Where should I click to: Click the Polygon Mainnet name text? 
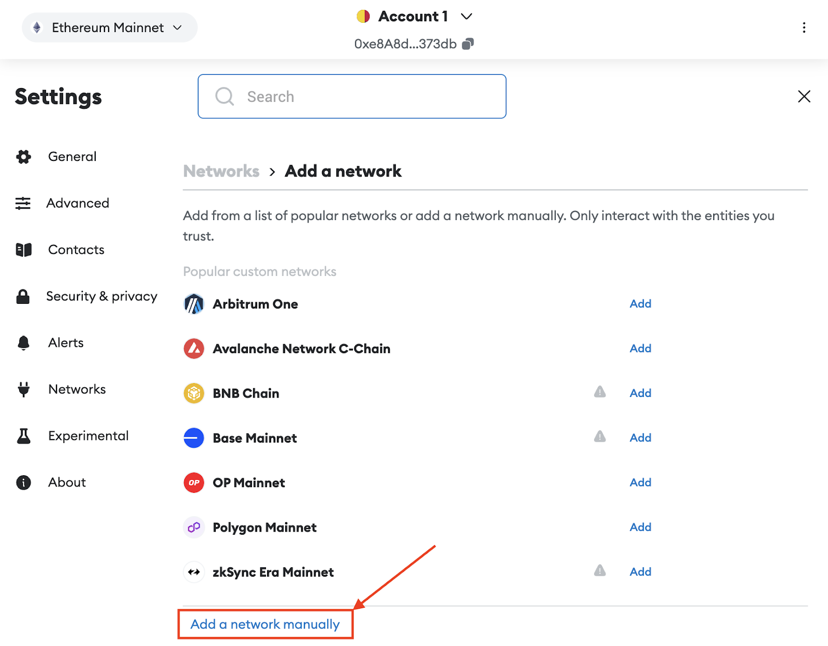264,527
